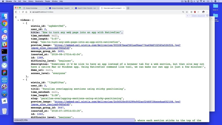Image resolution: width=222 pixels, height=125 pixels.
Task: Switch to SuperHi Video Tutorials tab
Action: (86, 8)
